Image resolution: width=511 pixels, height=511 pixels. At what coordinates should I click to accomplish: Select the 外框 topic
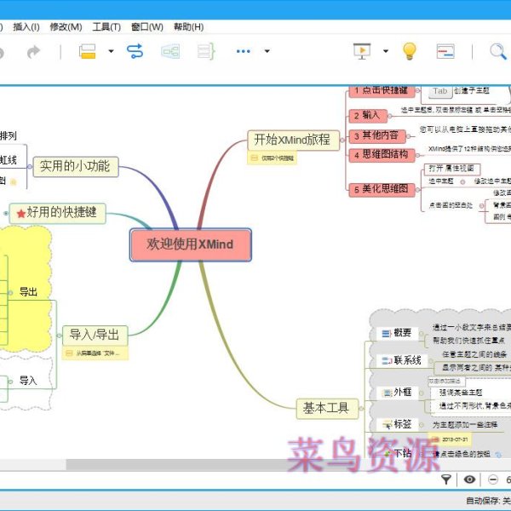point(397,393)
